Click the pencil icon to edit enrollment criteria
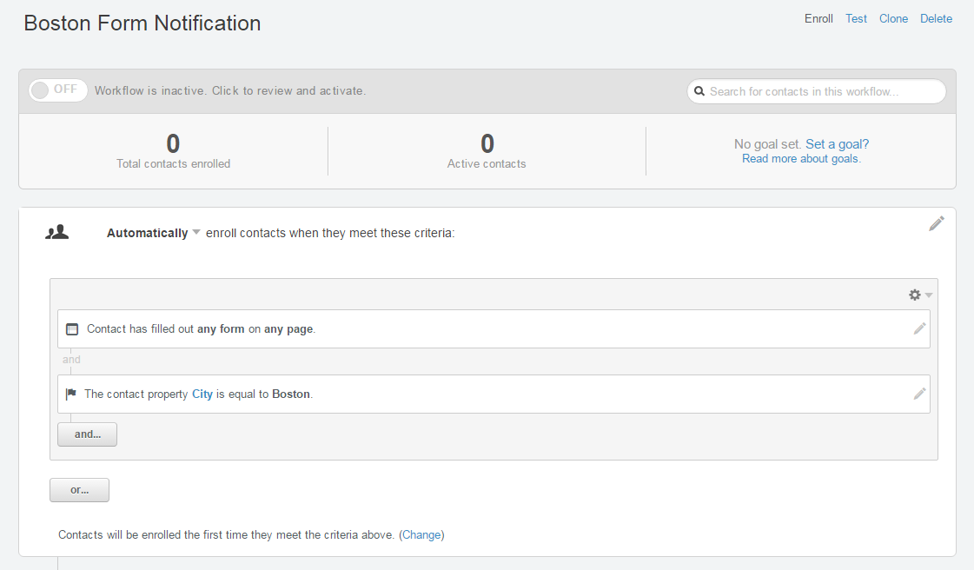974x570 pixels. coord(937,224)
